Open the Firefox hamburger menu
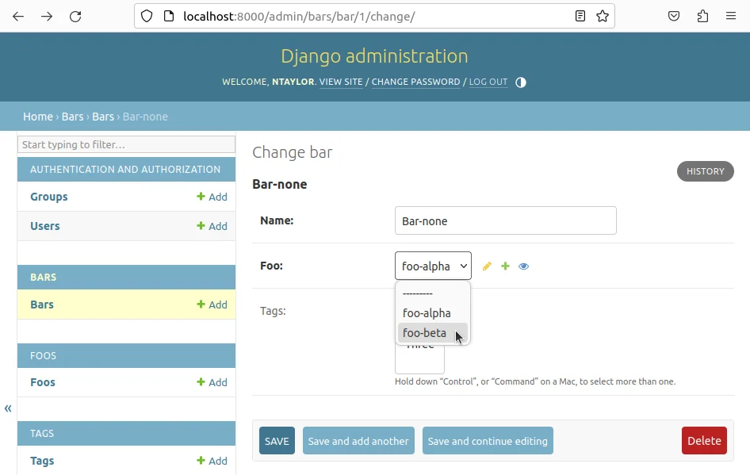The image size is (750, 475). [x=731, y=16]
